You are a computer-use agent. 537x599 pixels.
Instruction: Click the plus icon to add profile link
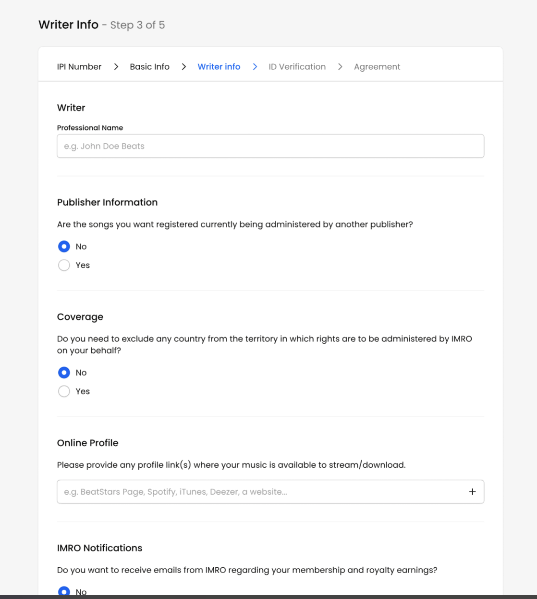(472, 492)
